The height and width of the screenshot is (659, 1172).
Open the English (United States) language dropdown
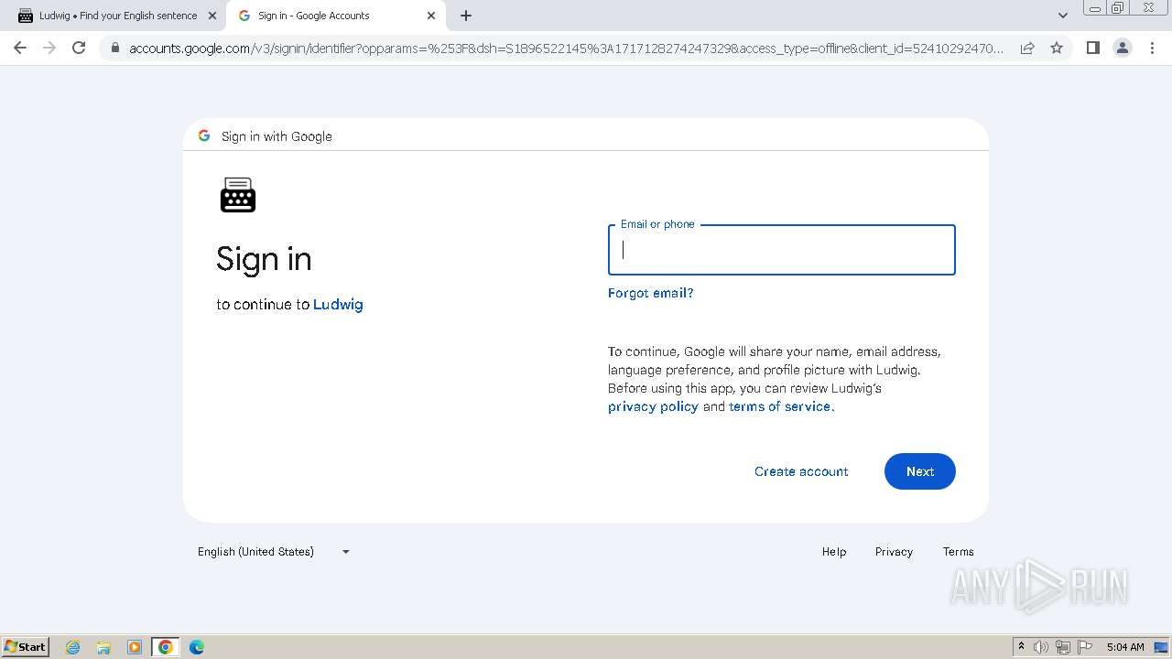click(274, 552)
